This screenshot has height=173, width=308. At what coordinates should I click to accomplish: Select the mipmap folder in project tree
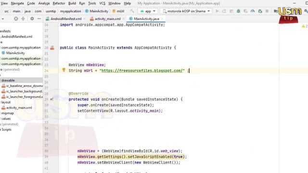8,113
